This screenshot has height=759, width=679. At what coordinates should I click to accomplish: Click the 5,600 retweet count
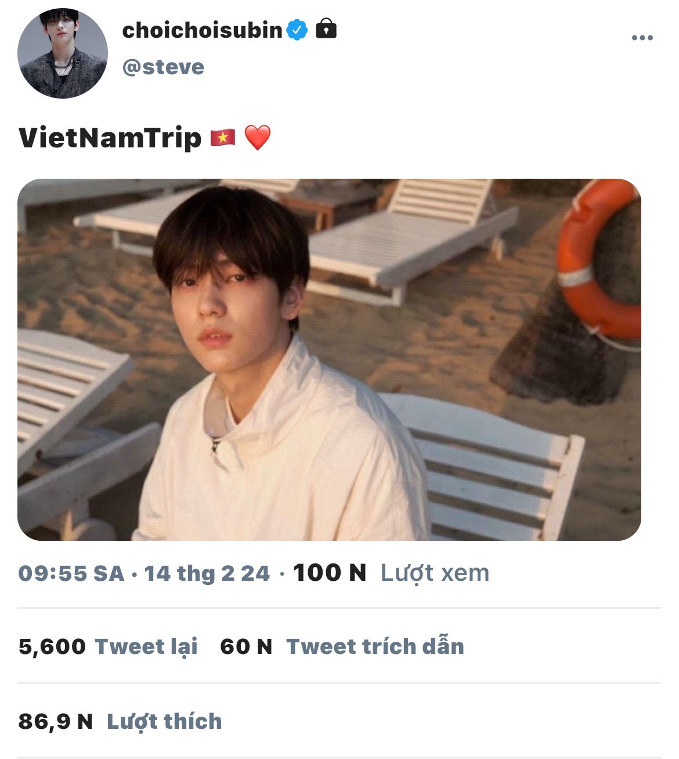pos(52,646)
